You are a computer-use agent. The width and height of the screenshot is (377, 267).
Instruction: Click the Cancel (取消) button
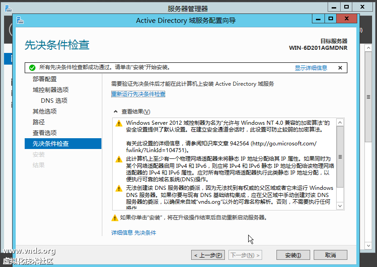330,255
